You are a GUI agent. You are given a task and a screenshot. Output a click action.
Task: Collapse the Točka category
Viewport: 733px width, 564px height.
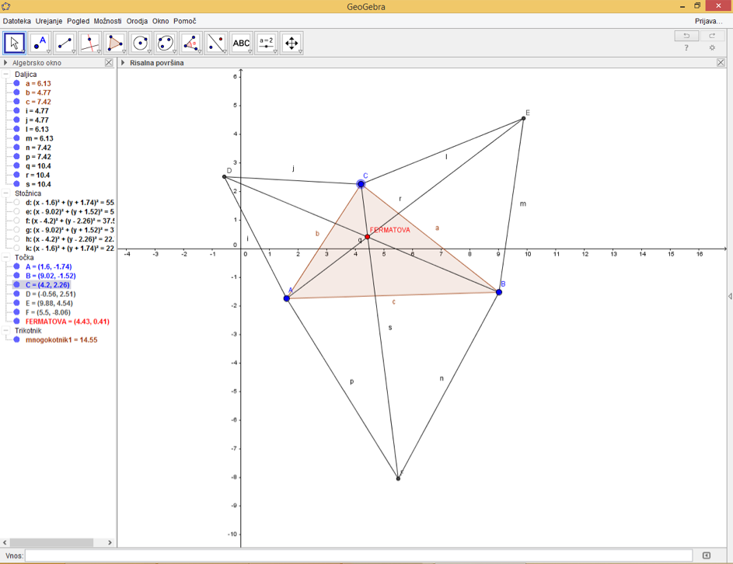[x=6, y=257]
